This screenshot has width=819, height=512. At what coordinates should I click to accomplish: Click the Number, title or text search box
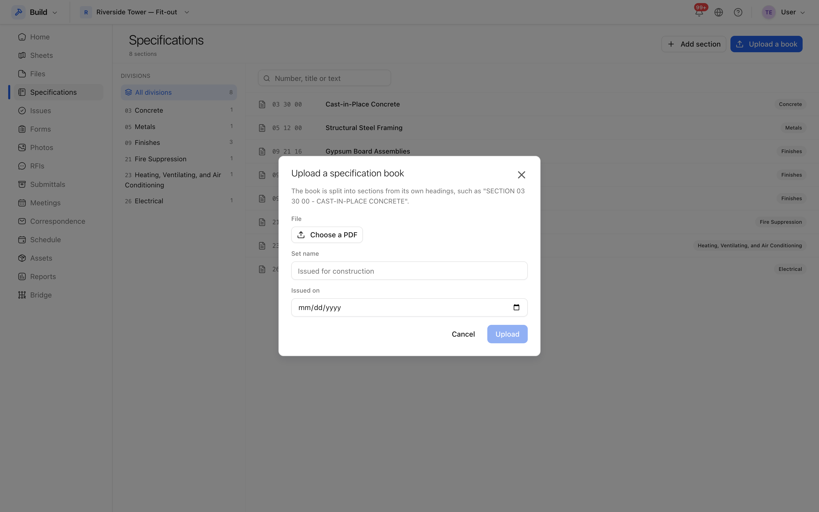324,78
